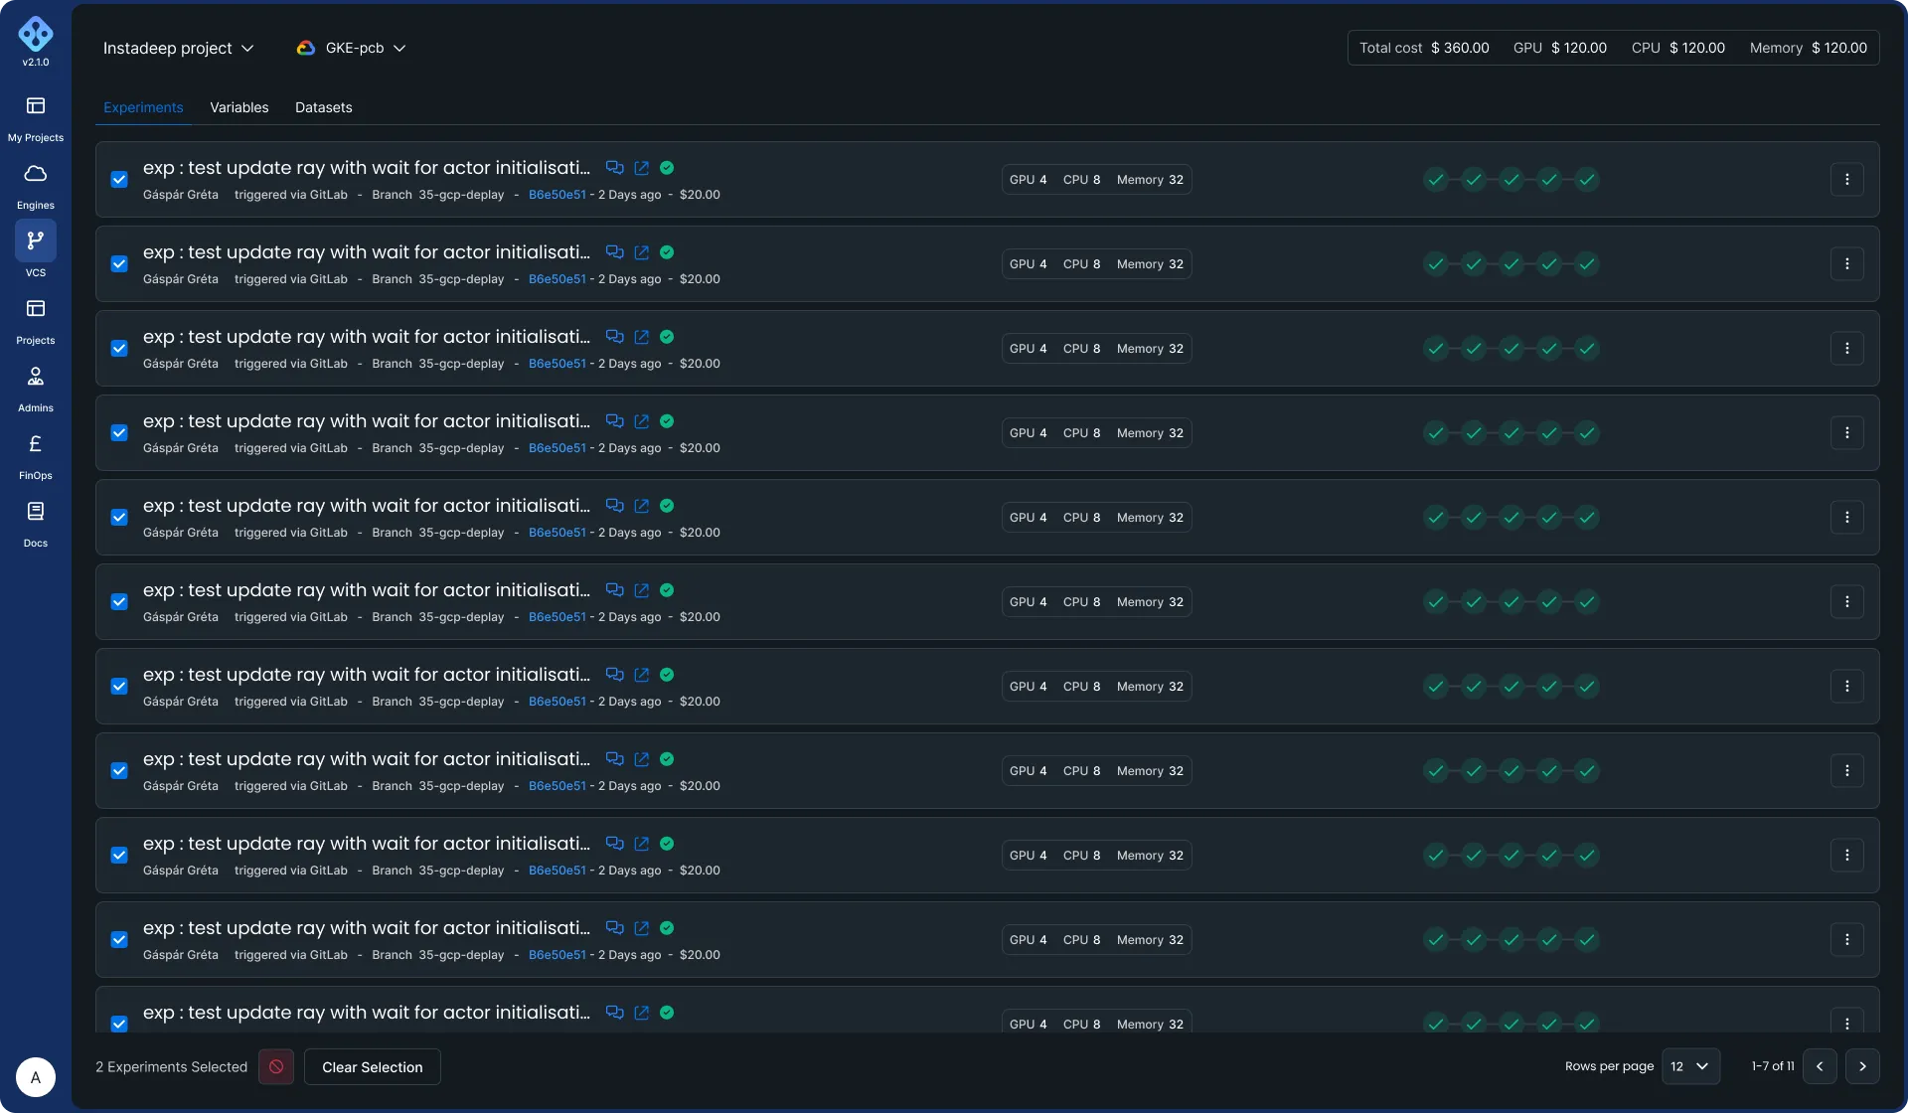1908x1113 pixels.
Task: Click the red cancel selected experiments icon
Action: (x=276, y=1067)
